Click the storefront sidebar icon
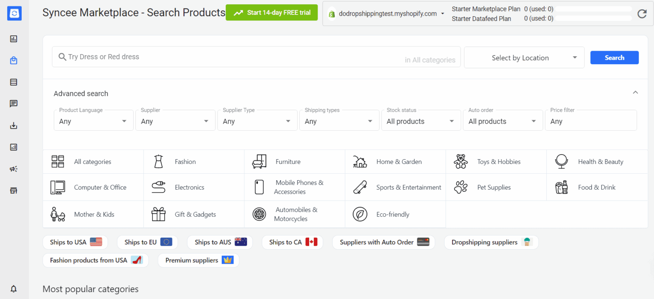 pyautogui.click(x=14, y=190)
